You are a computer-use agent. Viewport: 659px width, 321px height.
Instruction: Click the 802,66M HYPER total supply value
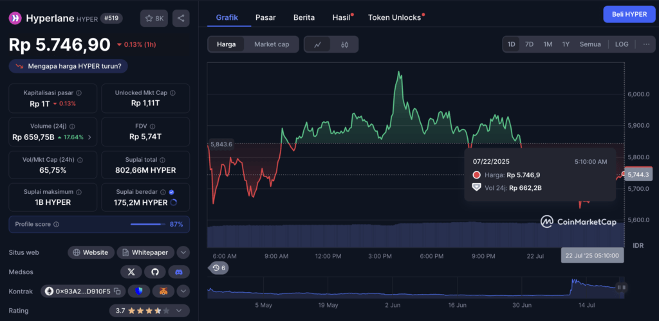coord(145,170)
